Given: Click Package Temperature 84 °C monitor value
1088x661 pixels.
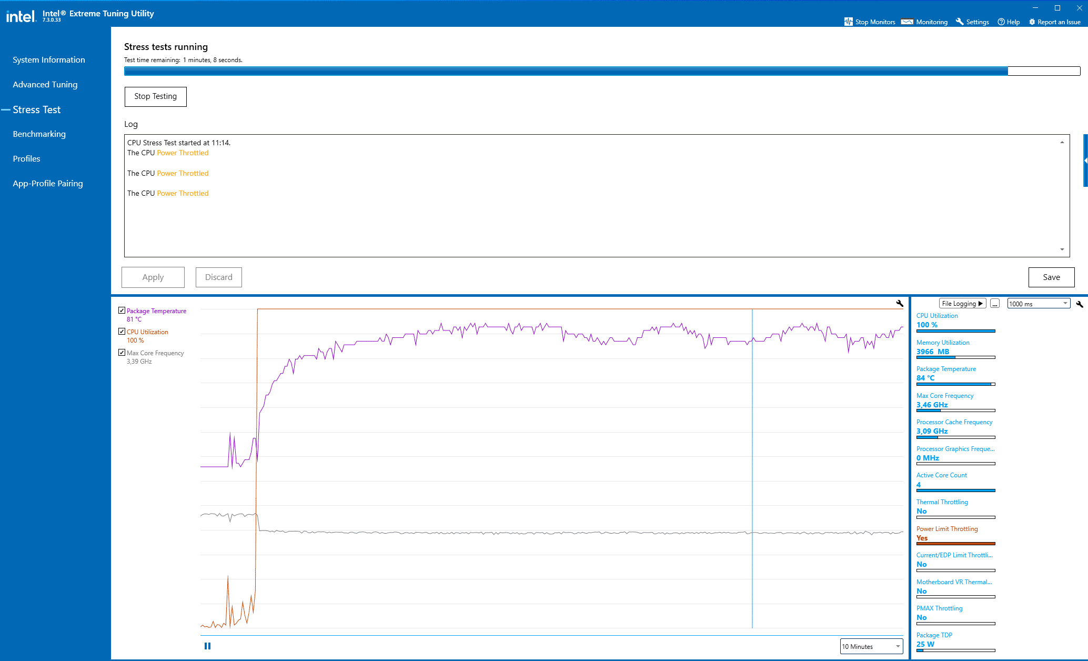Looking at the screenshot, I should tap(925, 378).
